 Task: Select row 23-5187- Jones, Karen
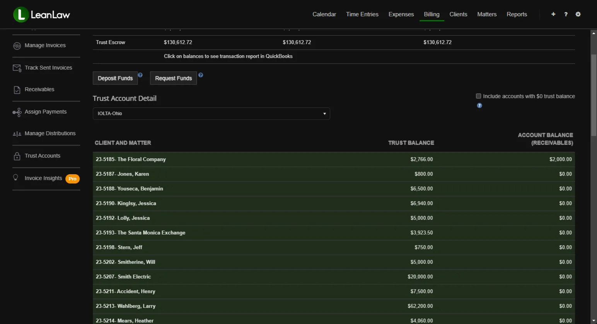[334, 174]
